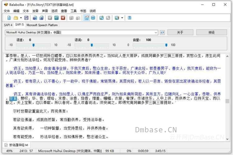233x155 pixels.
Task: Click the blue icon right of highlighted clipboard icon
Action: point(93,18)
